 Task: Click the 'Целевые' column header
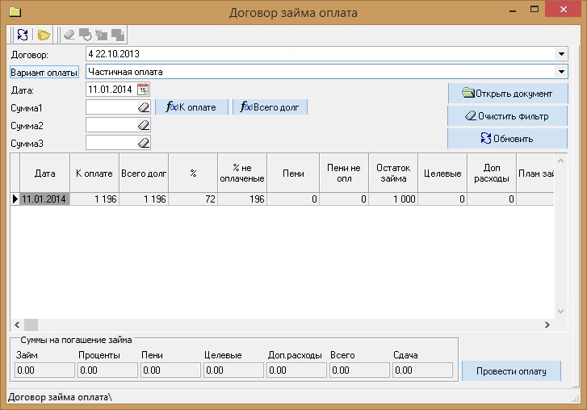[442, 174]
